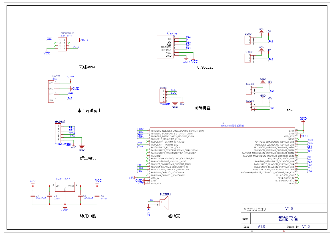Image resolution: width=334 pixels, height=235 pixels.
Task: Click the PA0 net label at SG904
Action: (272, 108)
